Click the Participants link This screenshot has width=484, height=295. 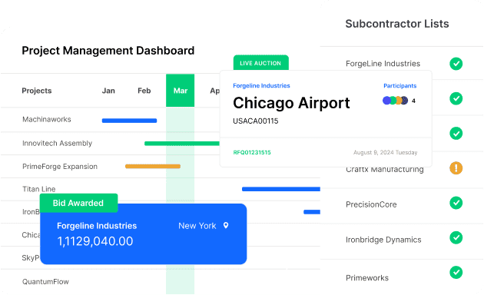click(400, 86)
